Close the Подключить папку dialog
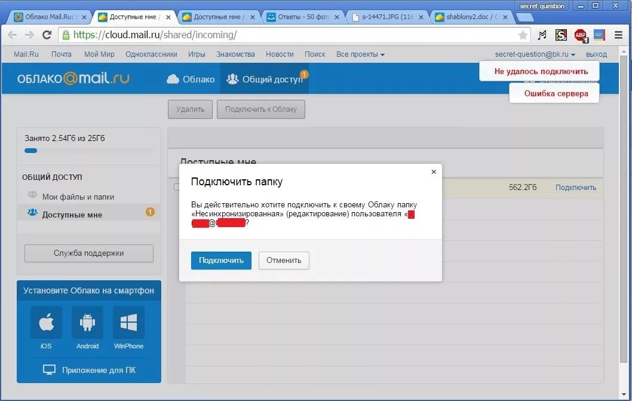Image resolution: width=632 pixels, height=401 pixels. pos(434,172)
